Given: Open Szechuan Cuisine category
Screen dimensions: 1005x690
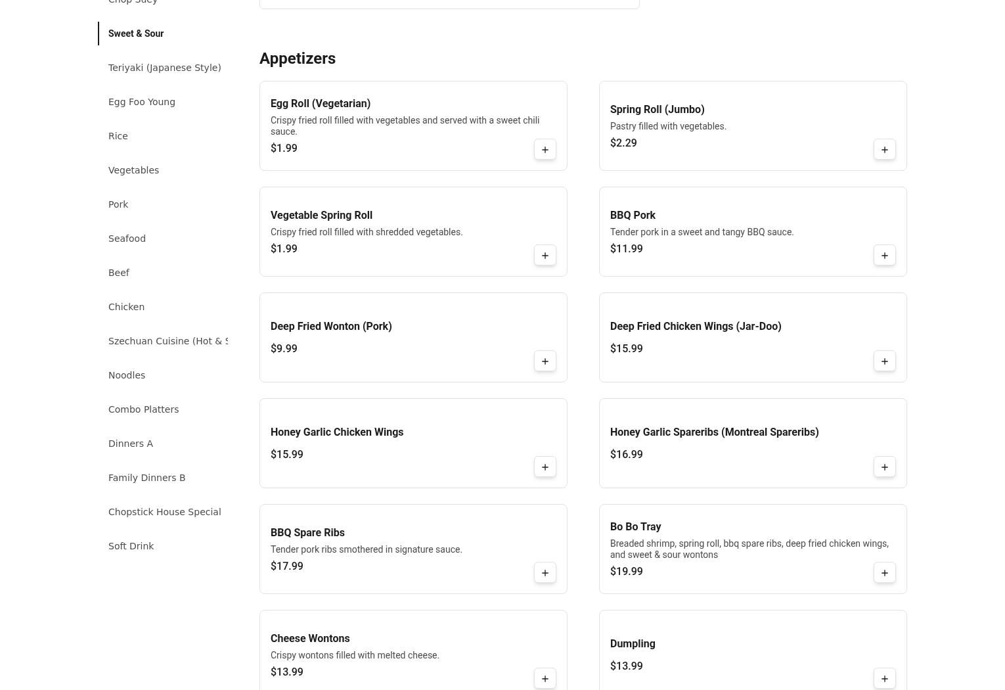Looking at the screenshot, I should (x=167, y=341).
